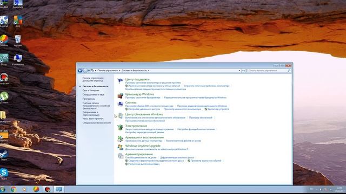Image resolution: width=346 pixels, height=194 pixels.
Task: Open Control Panel home page link
Action: pos(93,79)
